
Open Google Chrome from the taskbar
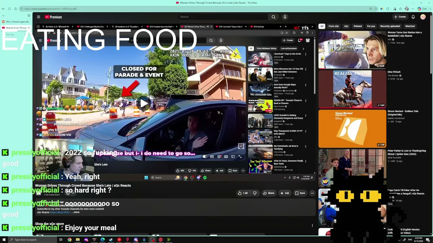pyautogui.click(x=69, y=240)
